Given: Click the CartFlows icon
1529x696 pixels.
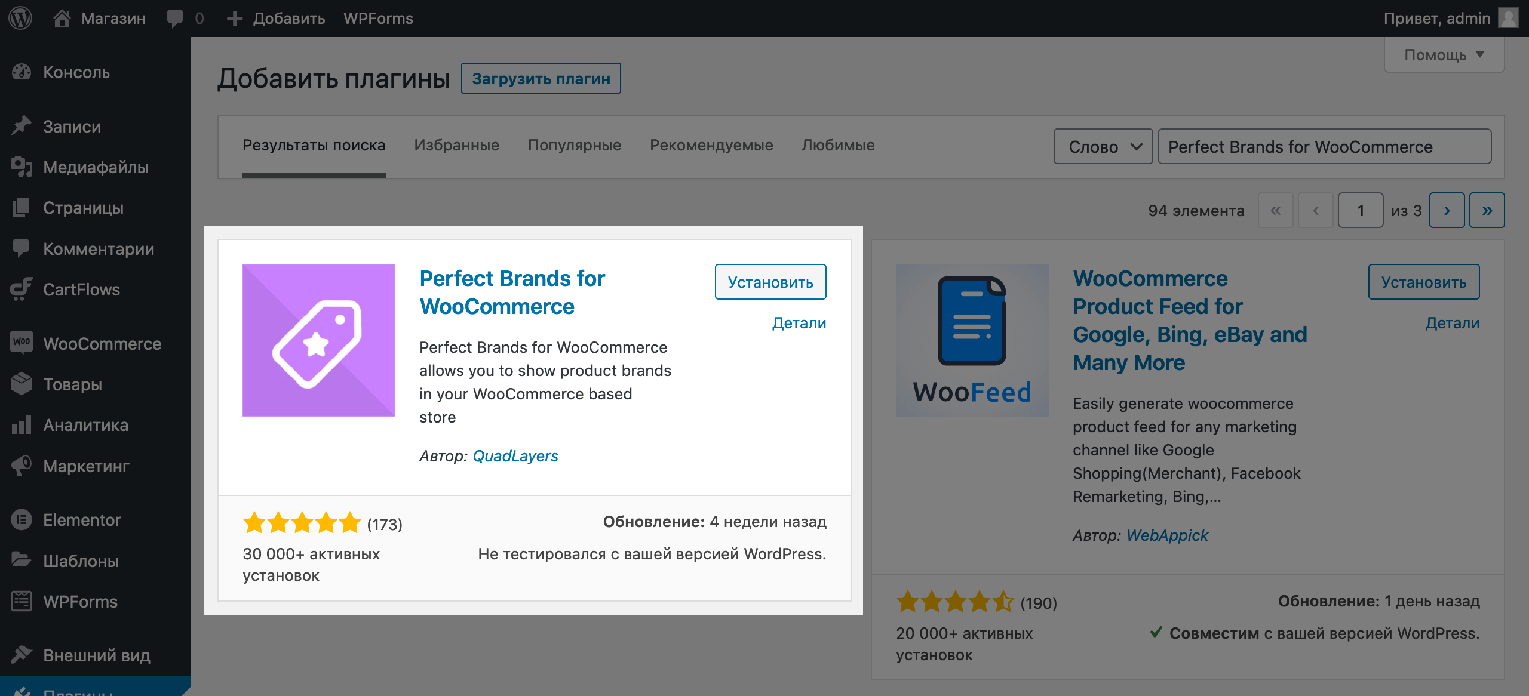Looking at the screenshot, I should 22,289.
